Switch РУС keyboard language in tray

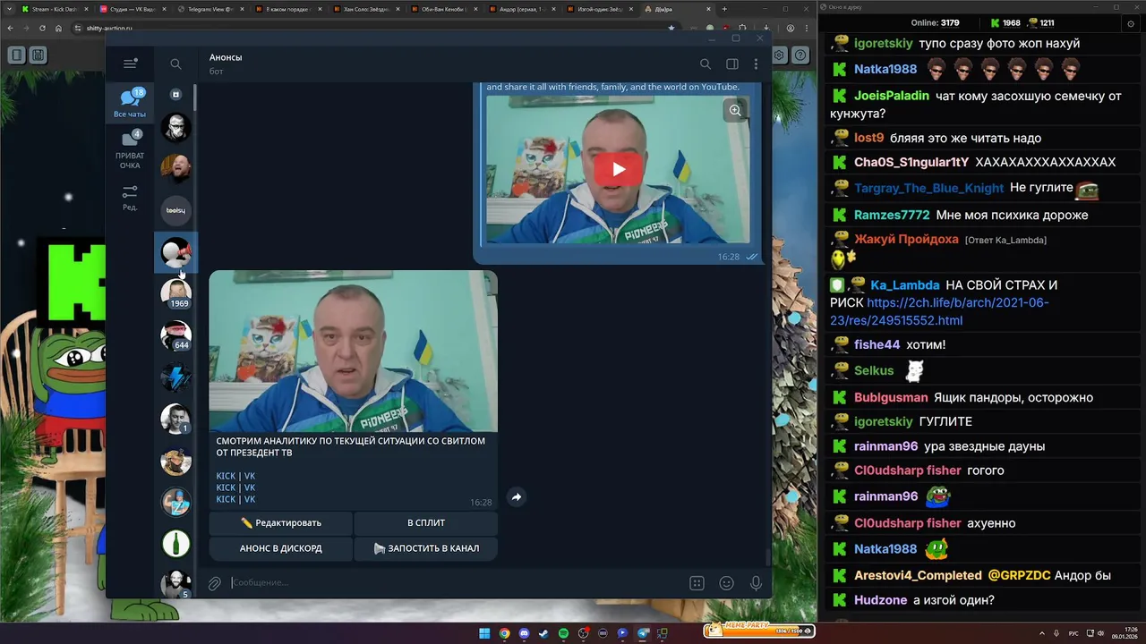point(1073,633)
